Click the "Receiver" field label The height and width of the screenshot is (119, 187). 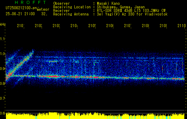(62, 11)
